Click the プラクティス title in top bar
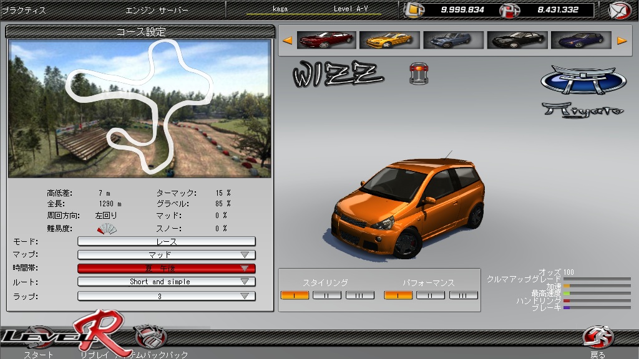 [24, 11]
